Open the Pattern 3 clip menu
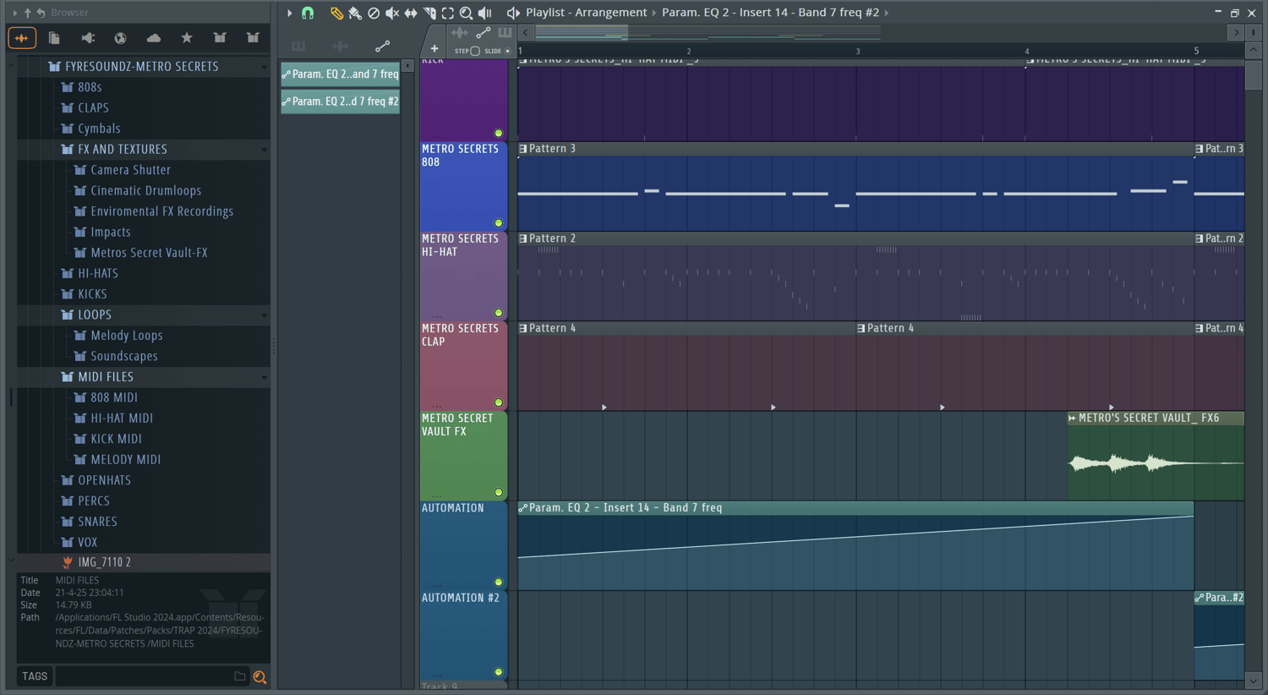This screenshot has width=1268, height=695. [x=523, y=149]
